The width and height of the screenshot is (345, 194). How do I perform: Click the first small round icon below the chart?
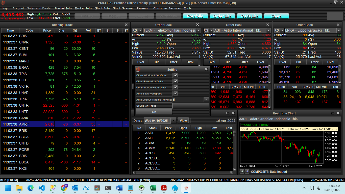coord(242,171)
